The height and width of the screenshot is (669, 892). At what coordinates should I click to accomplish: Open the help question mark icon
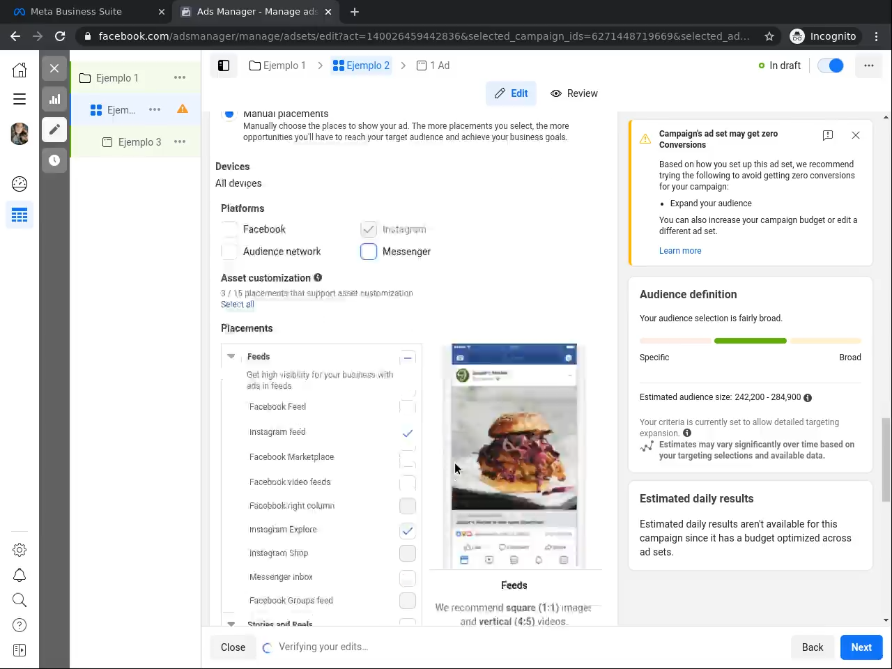pos(20,625)
